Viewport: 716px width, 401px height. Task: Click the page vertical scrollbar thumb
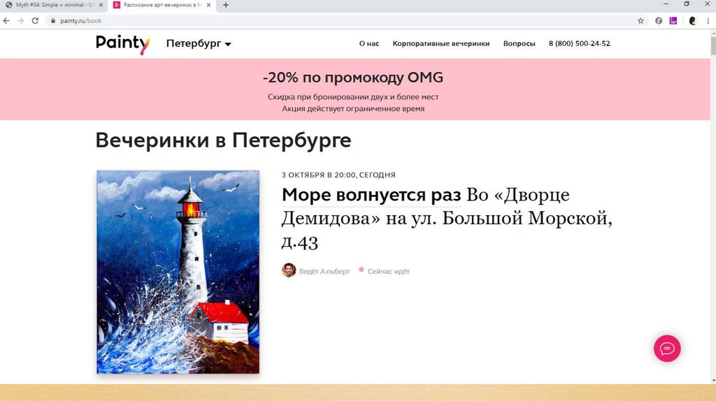point(713,45)
